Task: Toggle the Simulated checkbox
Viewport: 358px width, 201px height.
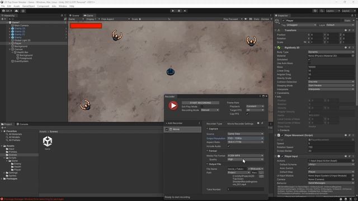Action: [x=309, y=60]
